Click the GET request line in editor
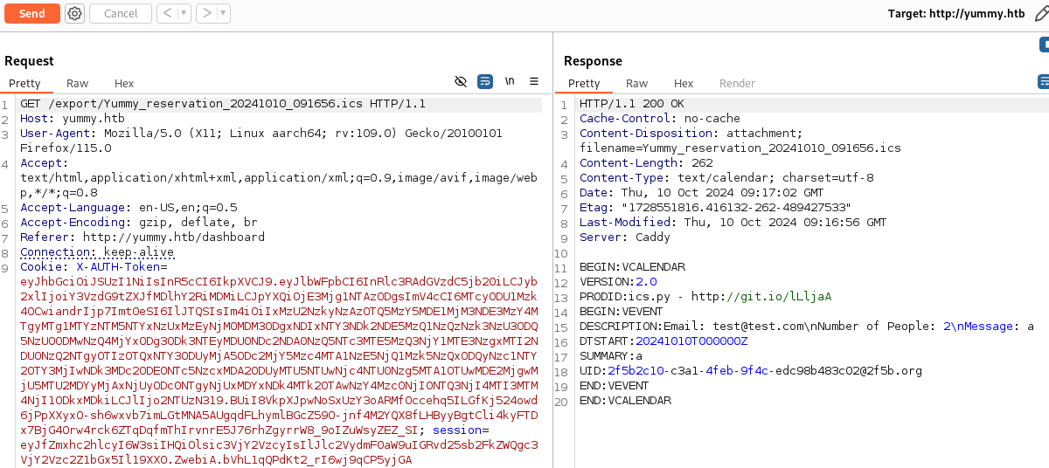This screenshot has width=1049, height=468. point(223,104)
